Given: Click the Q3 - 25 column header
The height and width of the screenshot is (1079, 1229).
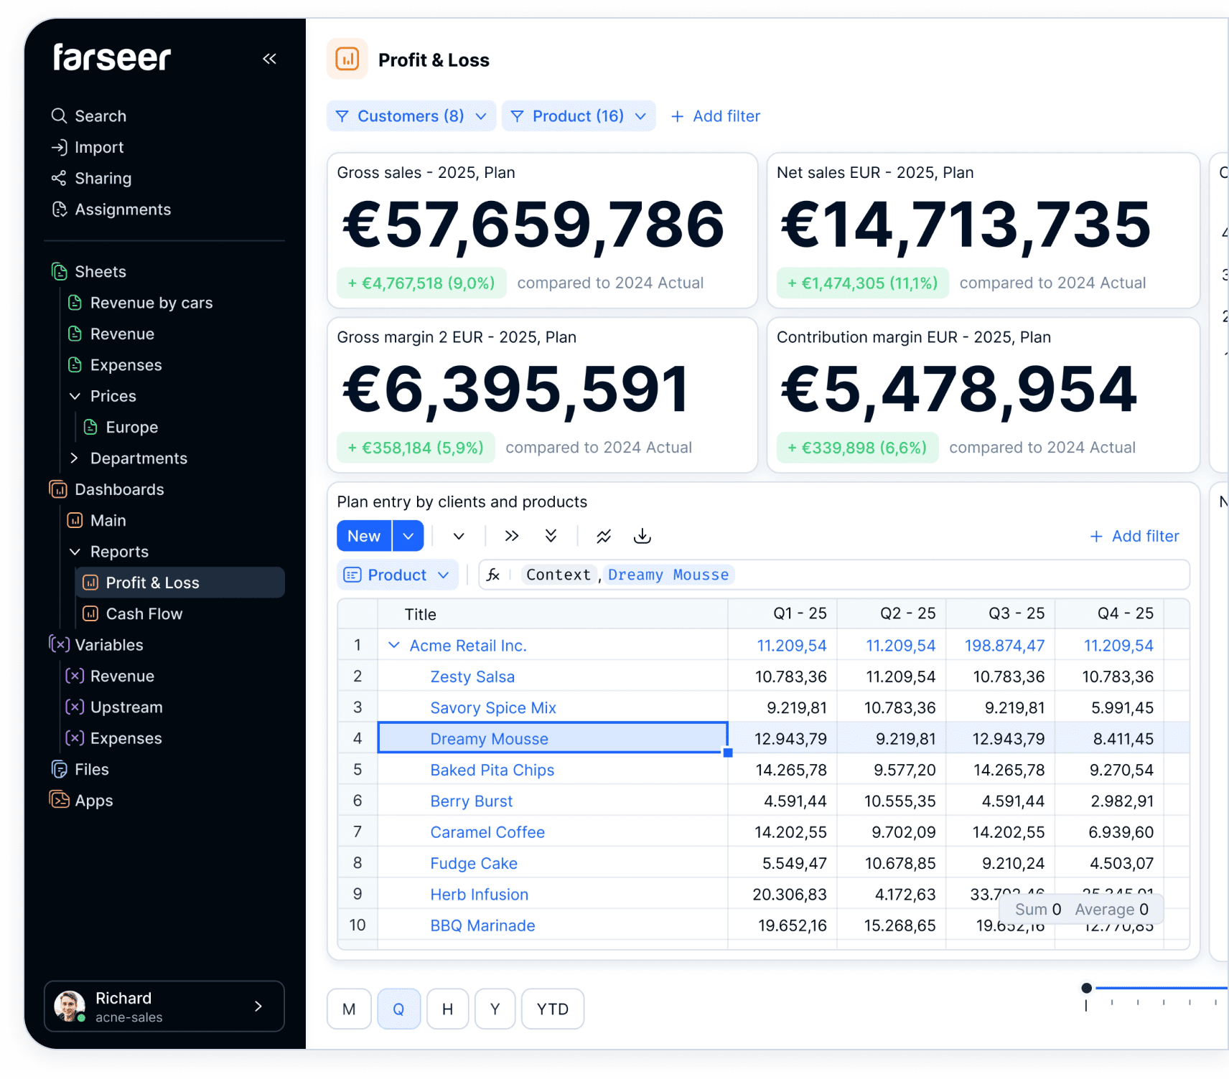Looking at the screenshot, I should pos(1000,614).
